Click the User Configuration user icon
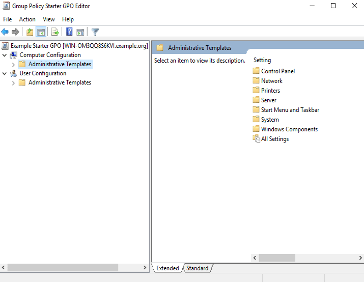The height and width of the screenshot is (282, 364). pyautogui.click(x=13, y=73)
